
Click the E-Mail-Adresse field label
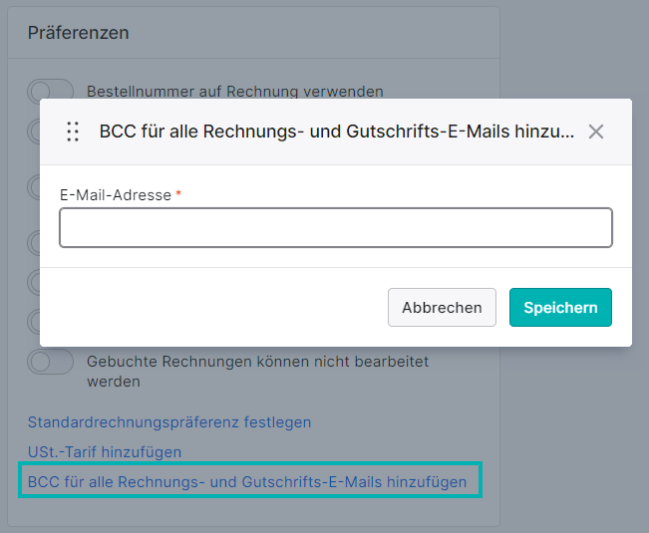point(116,194)
